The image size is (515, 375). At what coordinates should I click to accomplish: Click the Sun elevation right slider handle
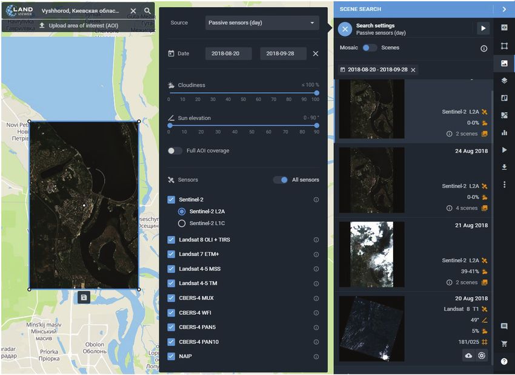pos(317,126)
